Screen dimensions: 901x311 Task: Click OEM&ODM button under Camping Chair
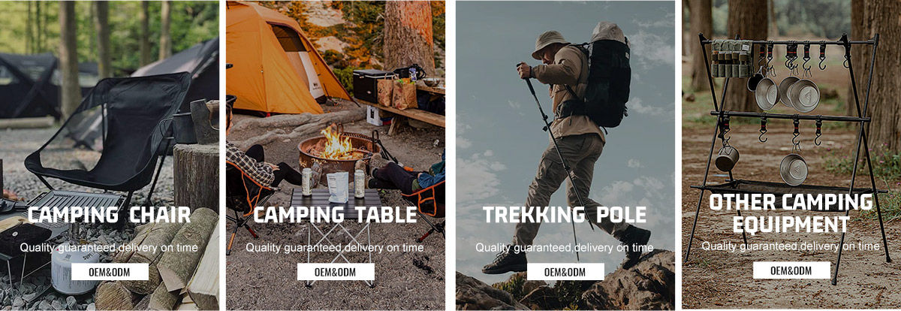coord(109,270)
